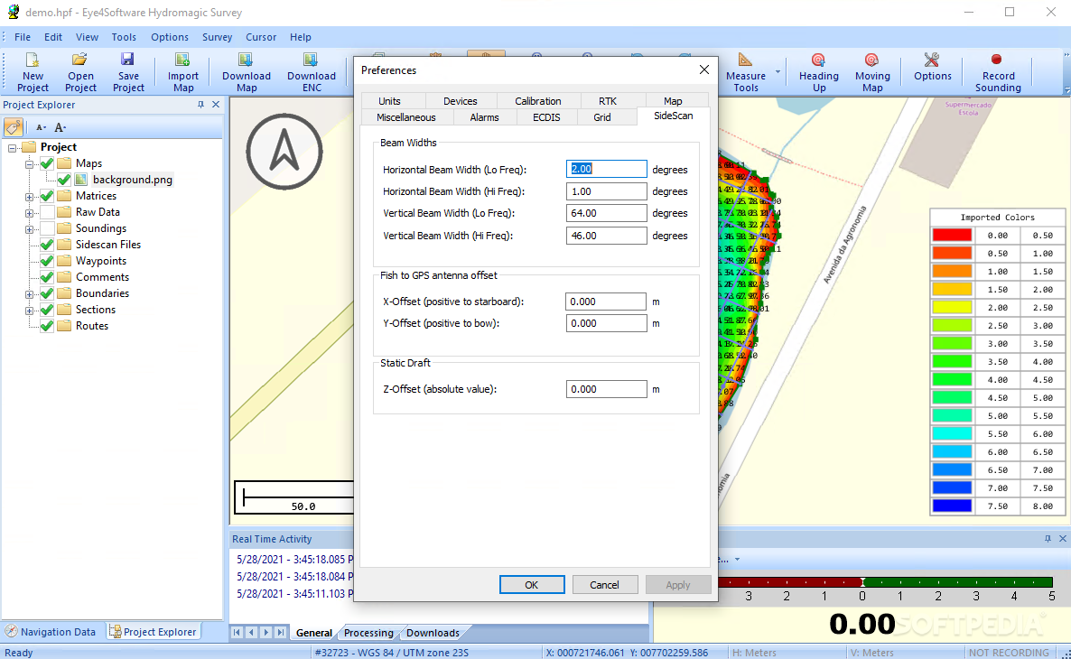
Task: Open the Survey menu
Action: pos(218,37)
